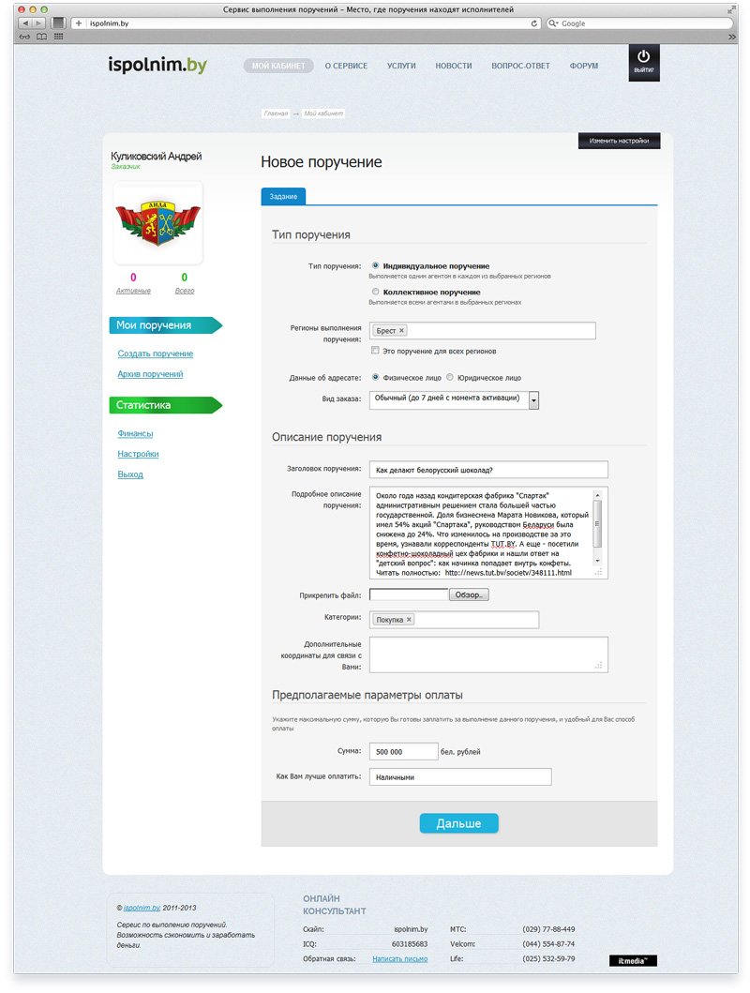Open Reading List glasses icon
750x993 pixels.
click(x=24, y=36)
